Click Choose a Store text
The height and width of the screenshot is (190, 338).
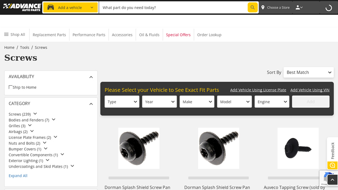[278, 8]
